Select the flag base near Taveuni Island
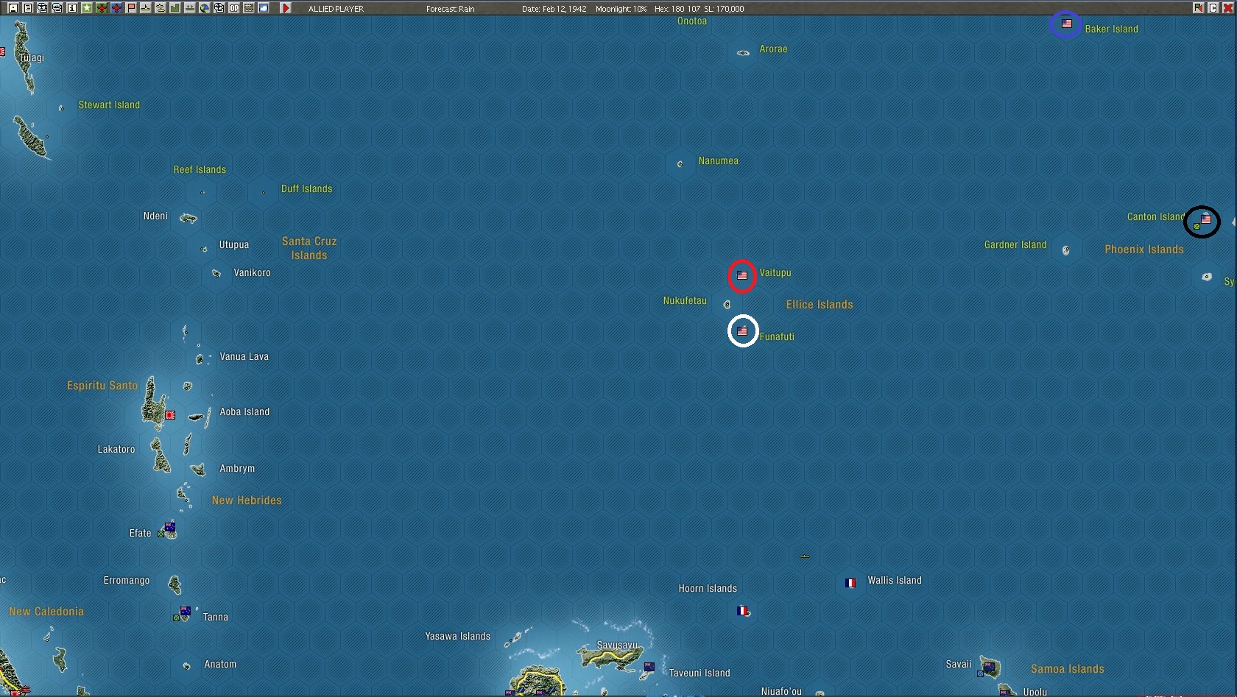The height and width of the screenshot is (697, 1237). [x=649, y=667]
